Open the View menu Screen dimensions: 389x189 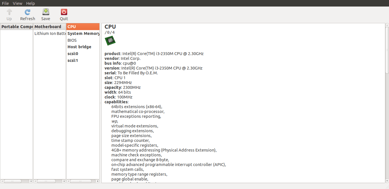[x=17, y=3]
